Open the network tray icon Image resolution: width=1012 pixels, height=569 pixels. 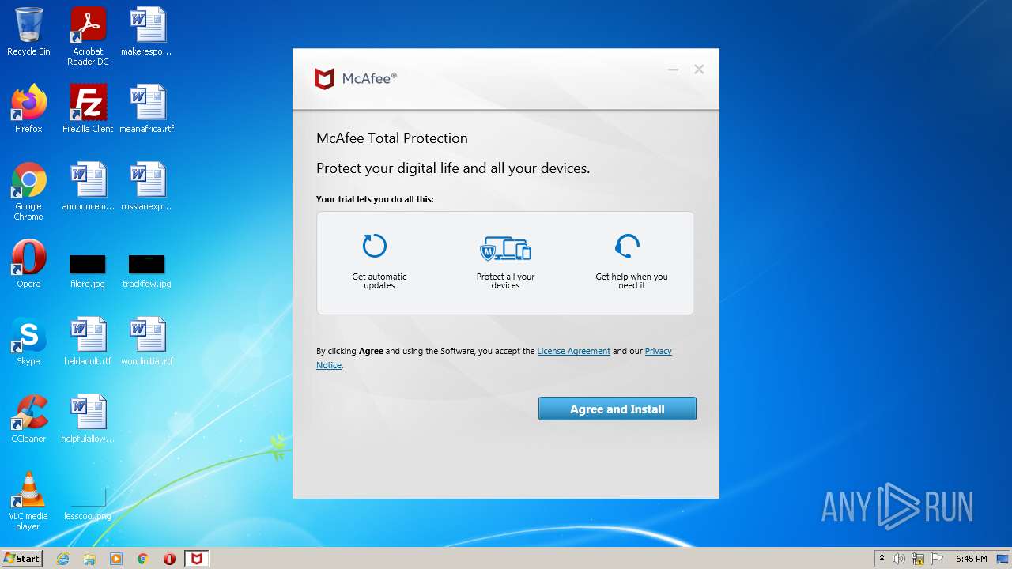point(918,559)
